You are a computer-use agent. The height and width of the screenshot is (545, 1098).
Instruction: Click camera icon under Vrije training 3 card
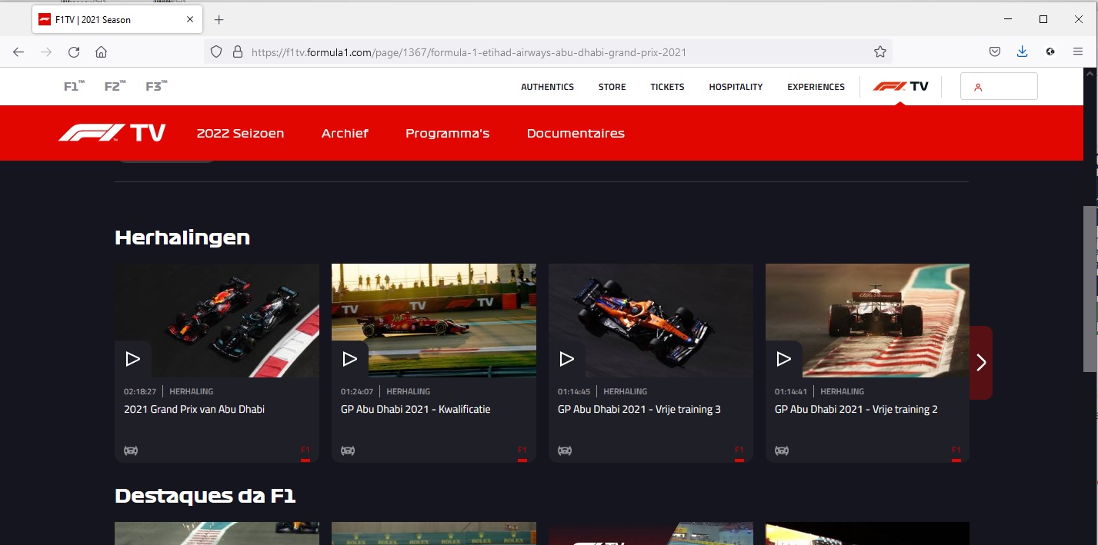coord(565,450)
